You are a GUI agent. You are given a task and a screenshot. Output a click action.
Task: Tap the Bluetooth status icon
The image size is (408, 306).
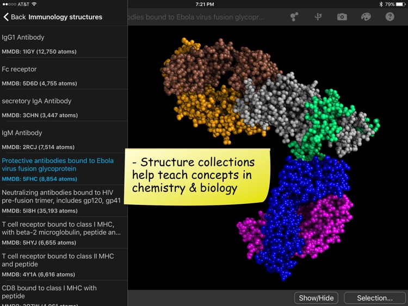point(381,4)
